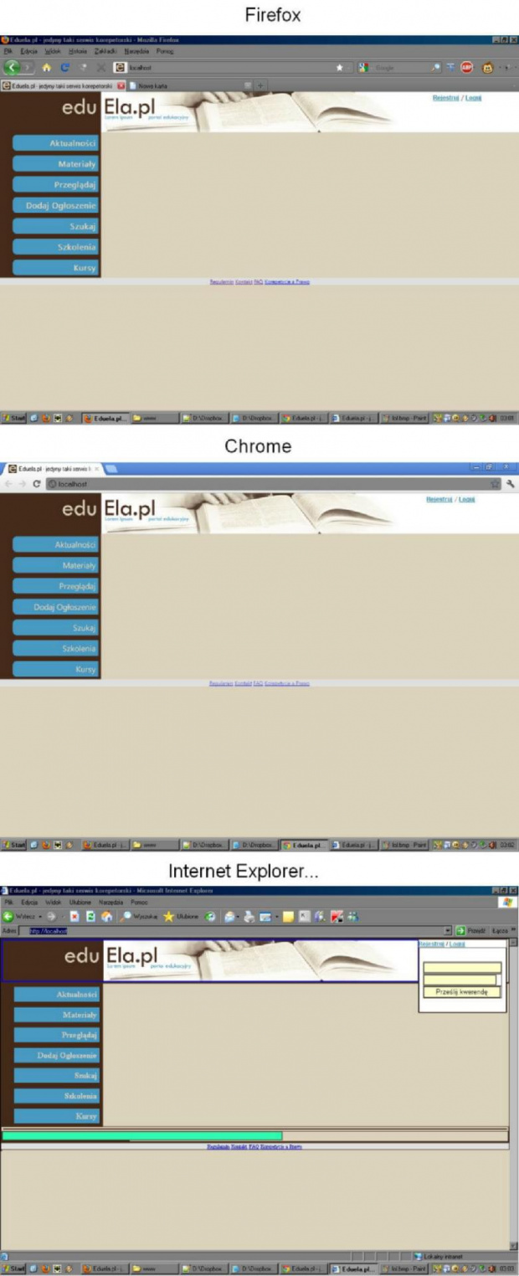Click the first yellow login field in Internet Explorer
This screenshot has height=1276, width=519.
click(461, 967)
